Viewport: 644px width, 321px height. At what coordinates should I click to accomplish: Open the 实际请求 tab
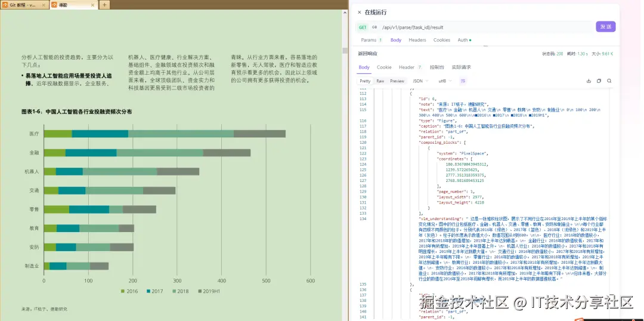tap(461, 67)
